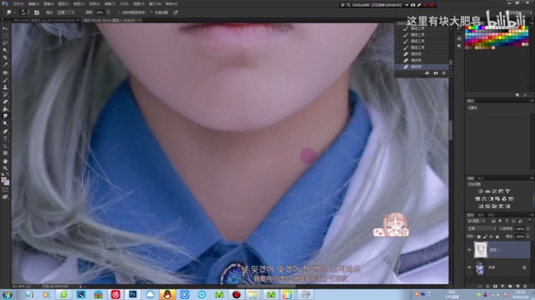The width and height of the screenshot is (535, 300).
Task: Select the Brush tool in the toolbox
Action: point(5,80)
